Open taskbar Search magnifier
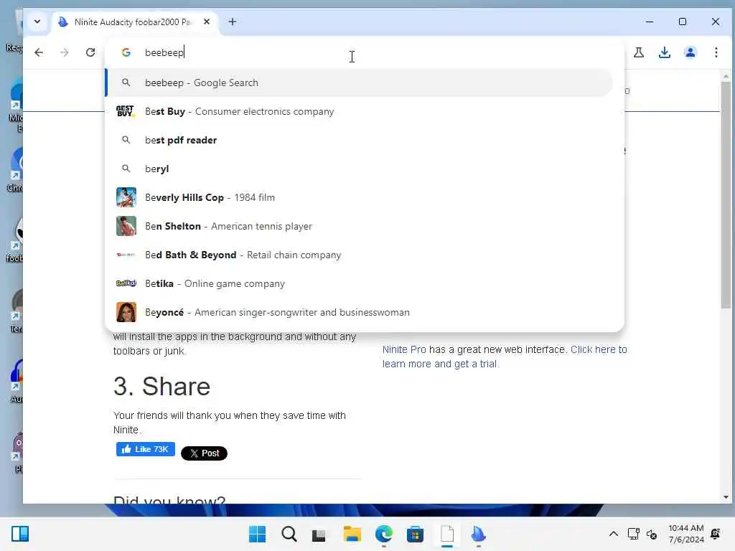Screen dimensions: 735x551 point(289,534)
